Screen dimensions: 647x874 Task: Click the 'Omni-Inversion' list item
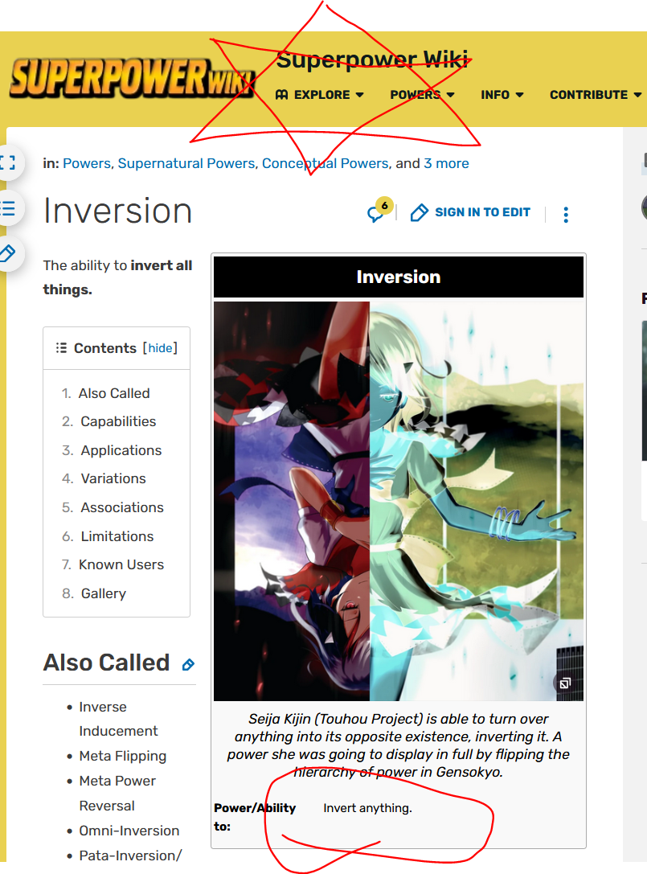[129, 831]
